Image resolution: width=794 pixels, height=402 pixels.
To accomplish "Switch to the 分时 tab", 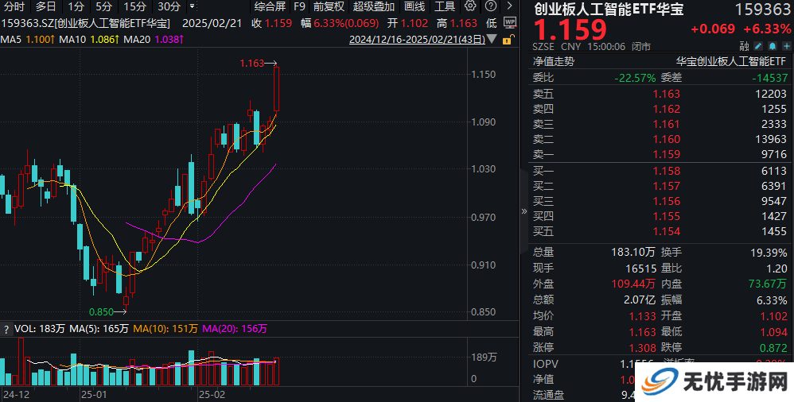I will (x=14, y=6).
